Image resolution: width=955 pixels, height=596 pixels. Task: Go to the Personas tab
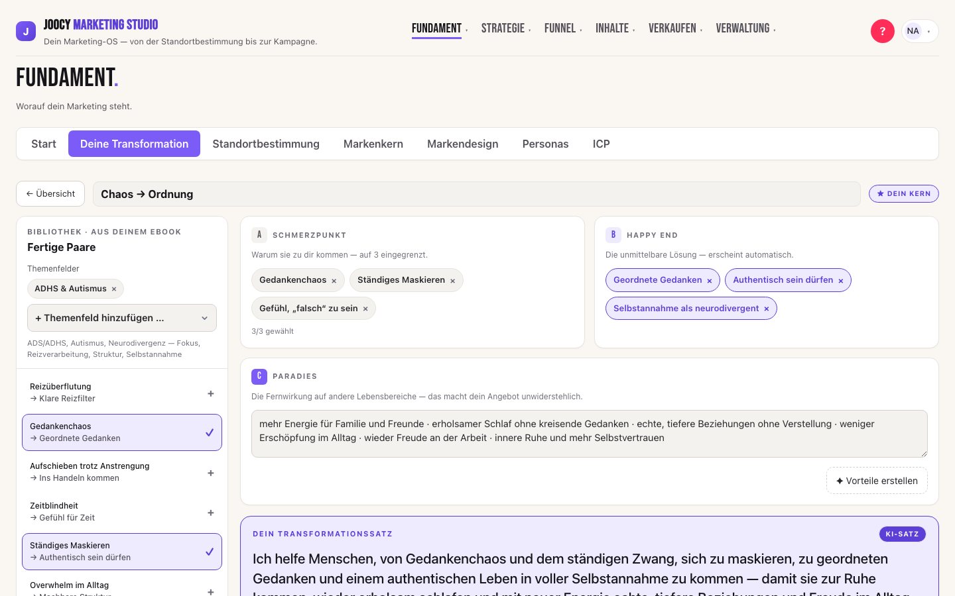click(546, 144)
